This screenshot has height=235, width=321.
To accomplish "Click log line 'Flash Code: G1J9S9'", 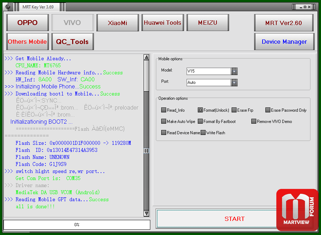I will coord(41,164).
